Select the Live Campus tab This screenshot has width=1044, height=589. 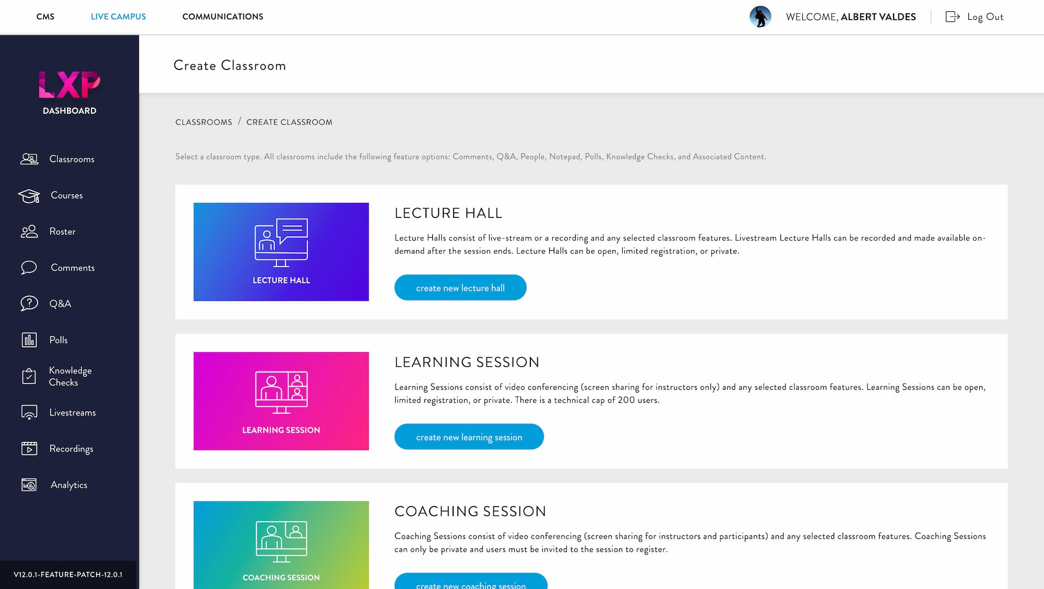click(118, 17)
